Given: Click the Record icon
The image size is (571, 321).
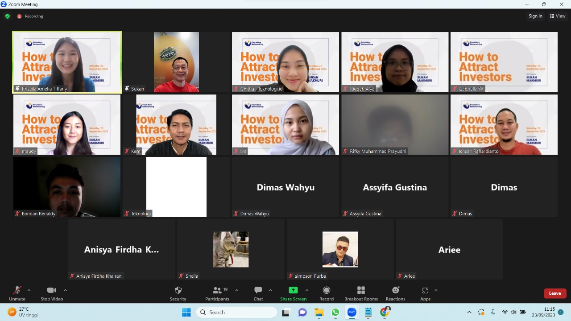Looking at the screenshot, I should pyautogui.click(x=326, y=290).
